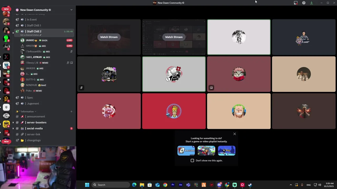Screen dimensions: 337x189
Task: Close the Looking for something to do popup
Action: click(235, 134)
